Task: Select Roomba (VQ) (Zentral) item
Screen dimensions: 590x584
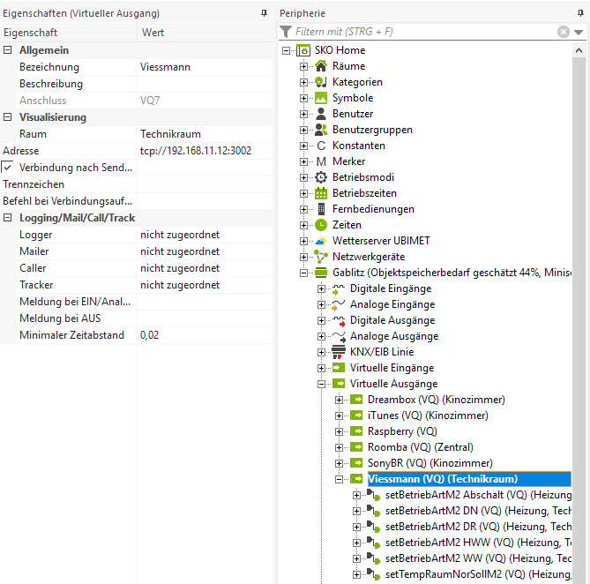Action: point(421,447)
